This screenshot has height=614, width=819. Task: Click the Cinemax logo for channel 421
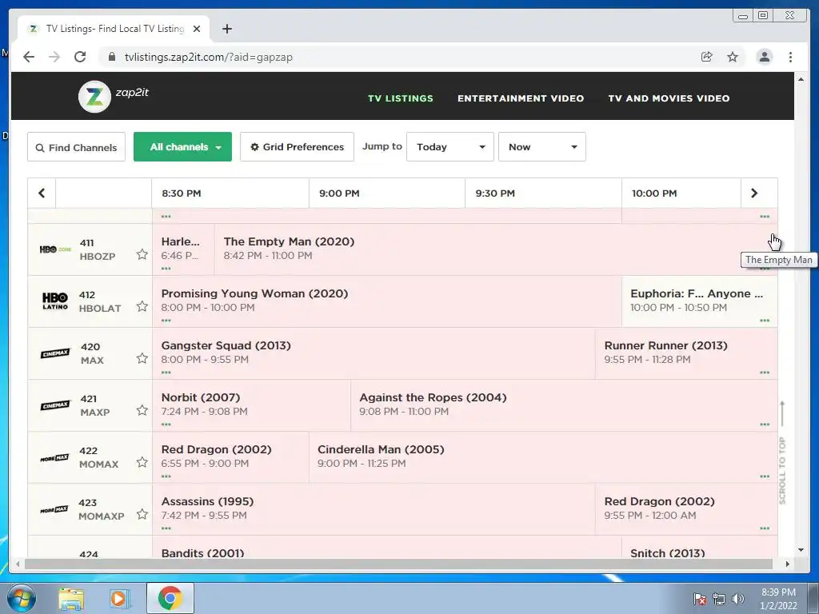[55, 405]
